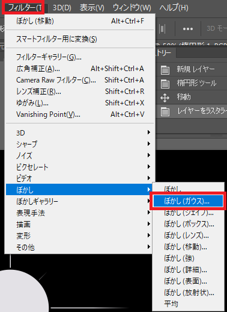The height and width of the screenshot is (312, 227).
Task: Select 広角補正(A)... menu entry
Action: (x=80, y=69)
